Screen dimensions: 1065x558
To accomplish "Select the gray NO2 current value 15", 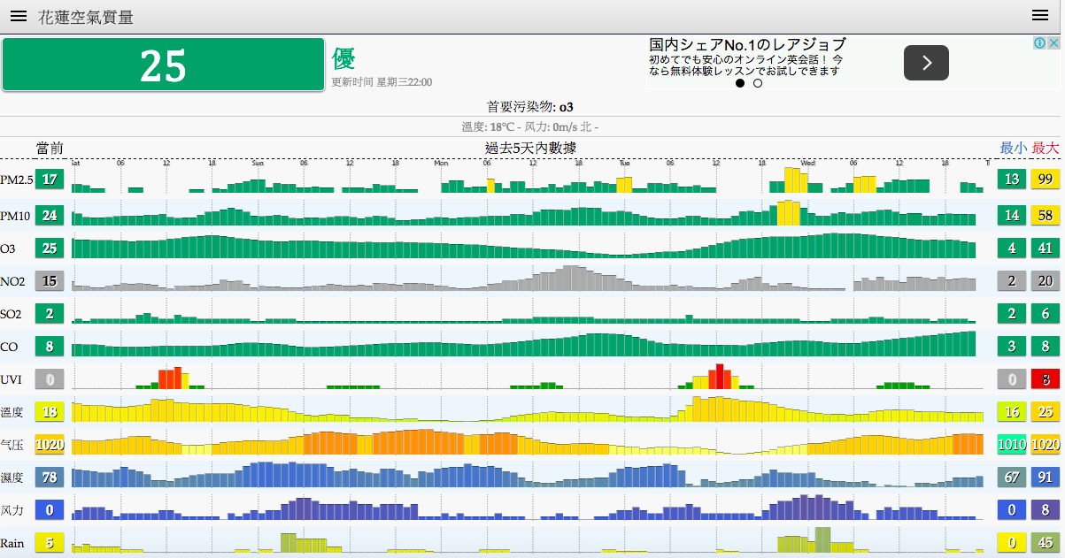I will tap(50, 281).
